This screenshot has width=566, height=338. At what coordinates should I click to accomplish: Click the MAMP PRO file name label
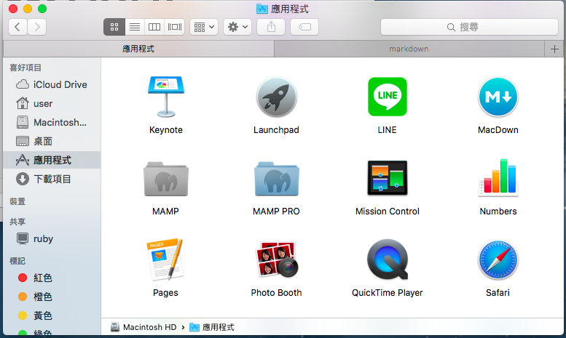pos(277,212)
